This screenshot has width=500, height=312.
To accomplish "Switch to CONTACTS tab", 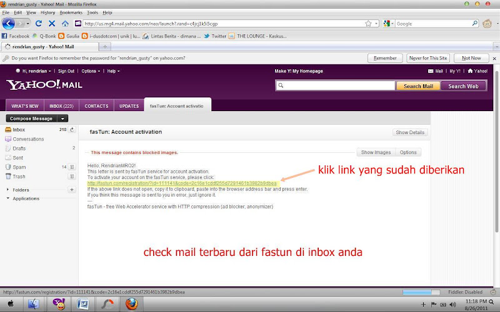I will pos(97,106).
